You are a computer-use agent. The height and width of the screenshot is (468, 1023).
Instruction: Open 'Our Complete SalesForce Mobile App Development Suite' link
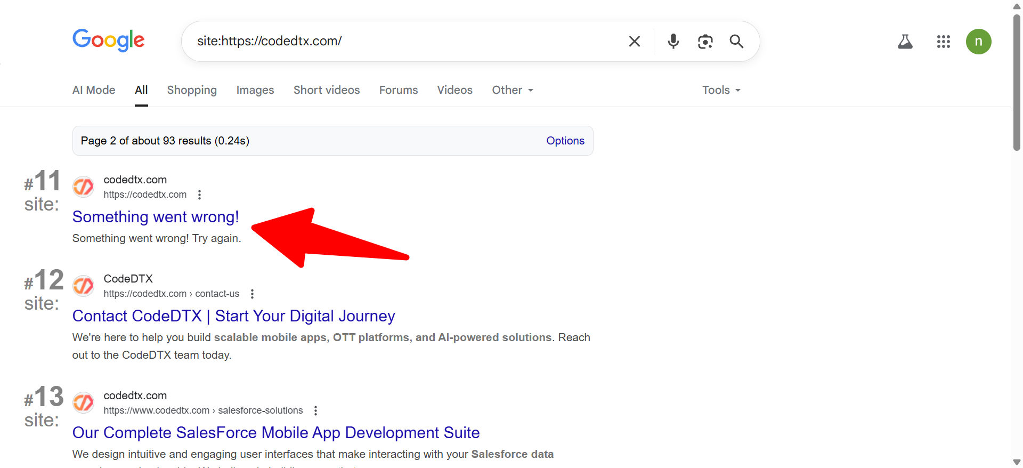coord(276,433)
